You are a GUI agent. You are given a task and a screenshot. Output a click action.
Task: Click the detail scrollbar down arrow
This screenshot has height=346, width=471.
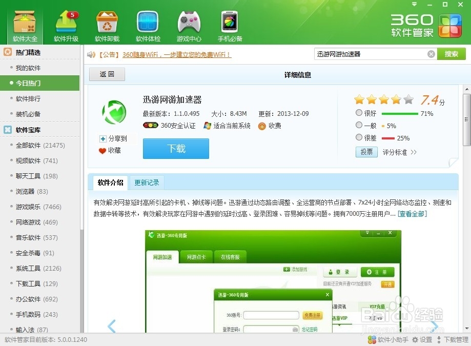(466, 329)
